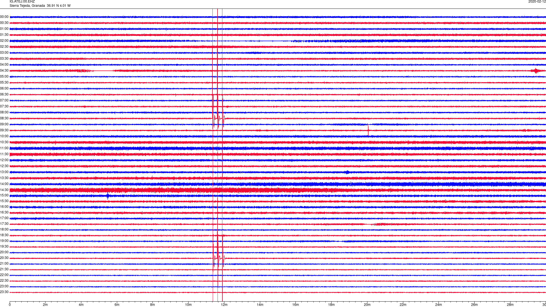This screenshot has height=307, width=546.
Task: Click the 18m tick on time axis
Action: tap(331, 305)
